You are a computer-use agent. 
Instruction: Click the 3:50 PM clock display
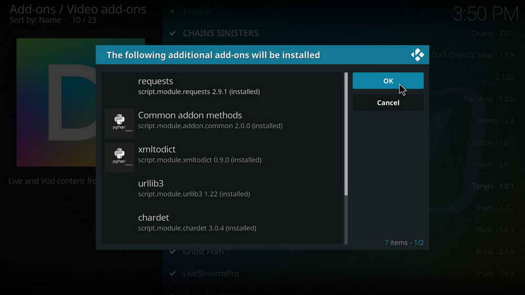pos(486,14)
